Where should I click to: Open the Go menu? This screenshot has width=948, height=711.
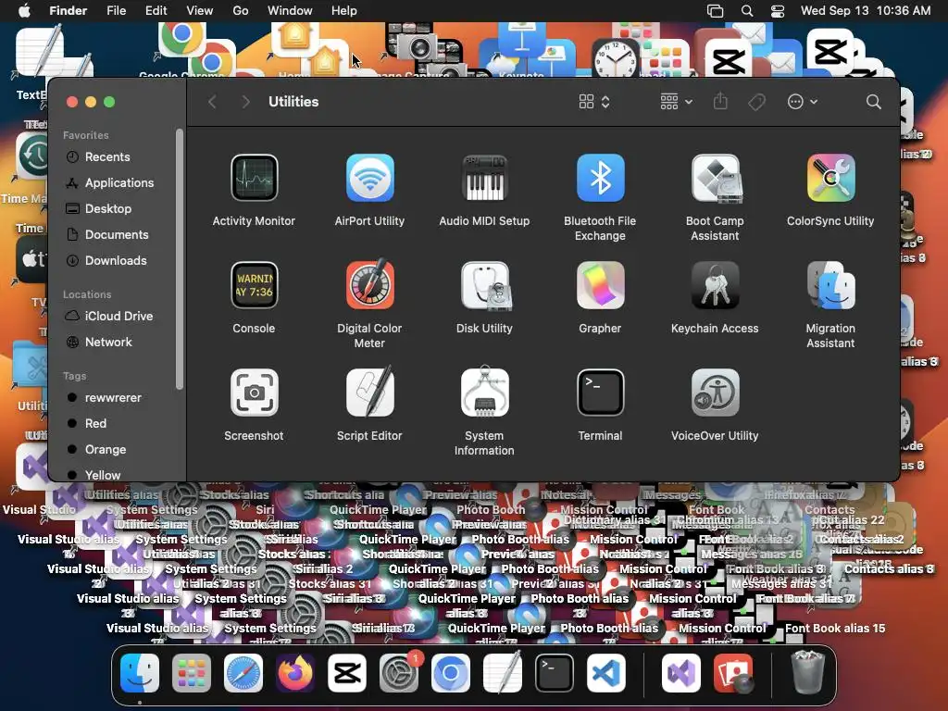coord(240,11)
